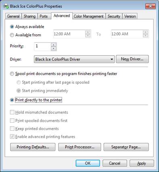The height and width of the screenshot is (172, 159).
Task: Click the Print Processor... button
Action: coord(79,147)
